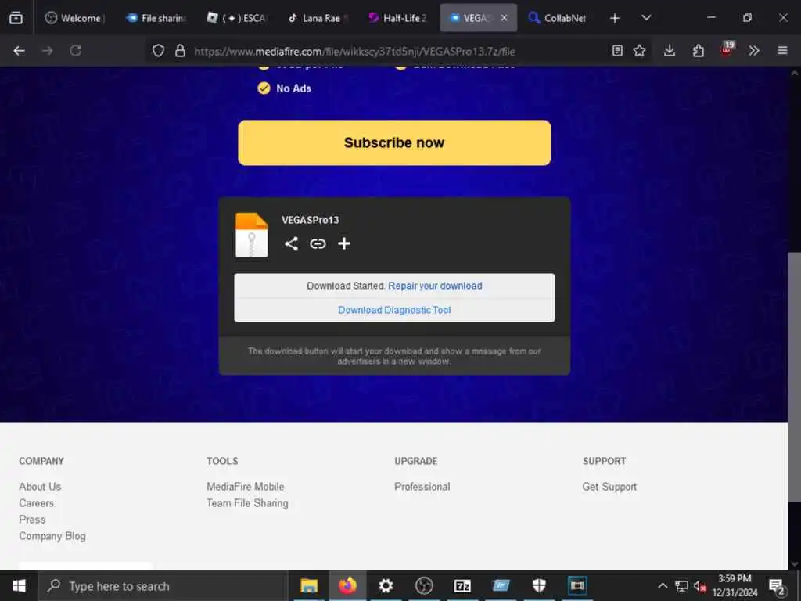
Task: List all tabs dropdown arrow
Action: coord(646,18)
